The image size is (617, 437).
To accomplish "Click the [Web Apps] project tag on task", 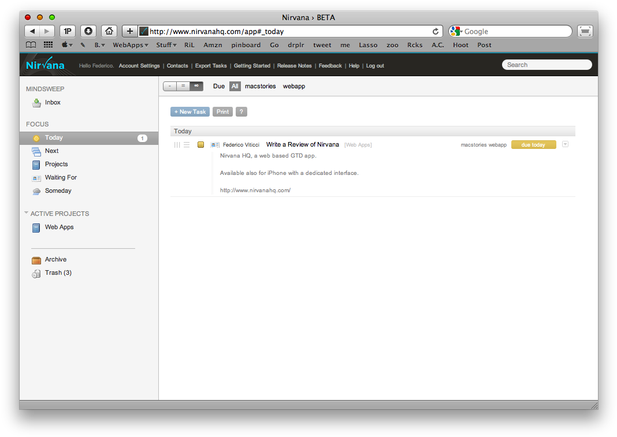I will [x=358, y=145].
